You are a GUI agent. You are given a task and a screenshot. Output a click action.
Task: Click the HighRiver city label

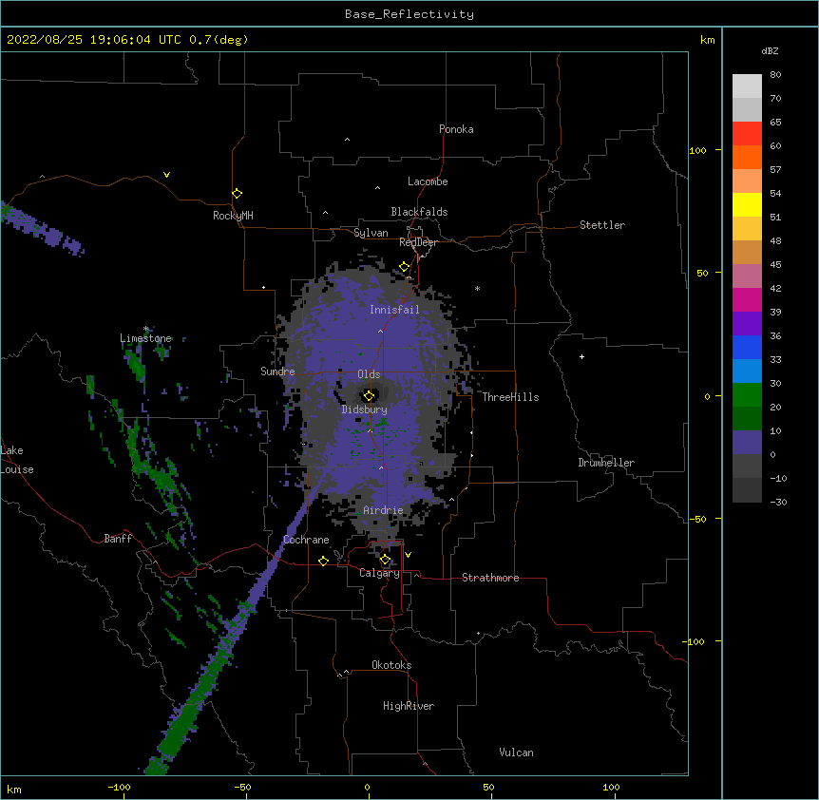tap(409, 706)
